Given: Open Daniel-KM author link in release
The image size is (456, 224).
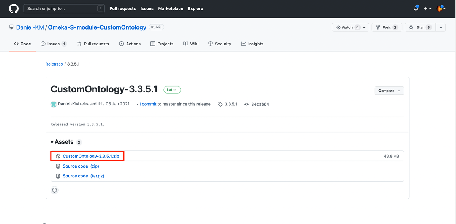Looking at the screenshot, I should [x=68, y=104].
